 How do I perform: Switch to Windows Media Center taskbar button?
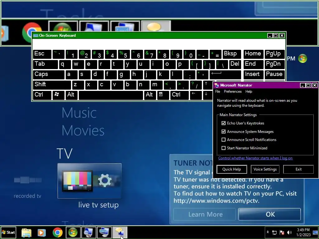point(73,232)
